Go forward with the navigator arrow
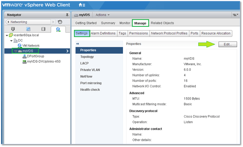The height and width of the screenshot is (147, 243). pos(53,22)
